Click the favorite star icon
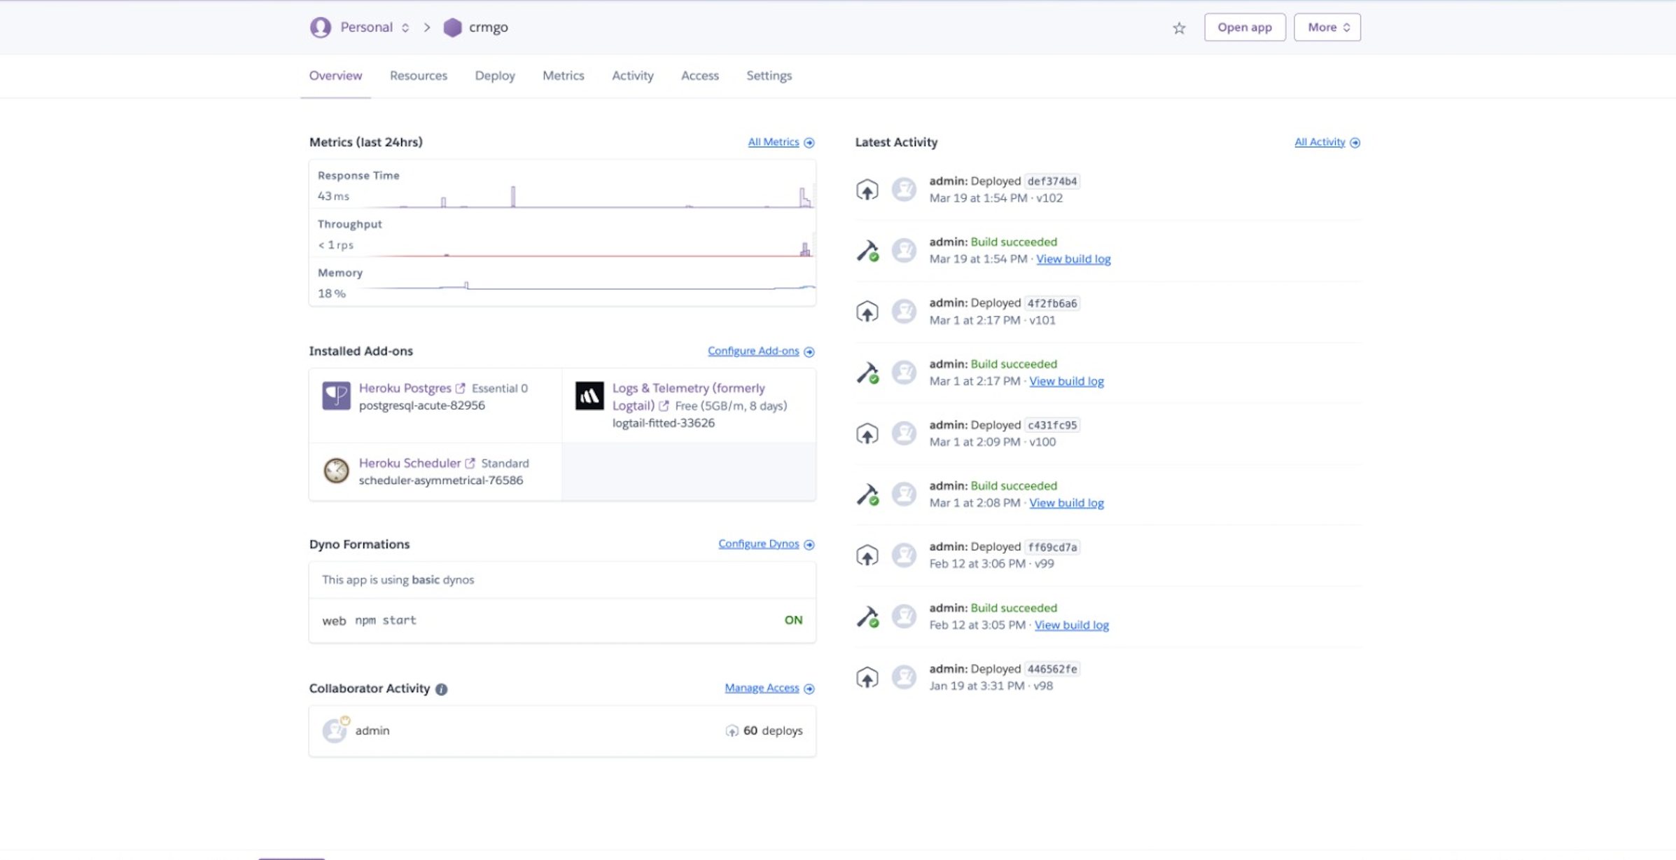 1179,28
